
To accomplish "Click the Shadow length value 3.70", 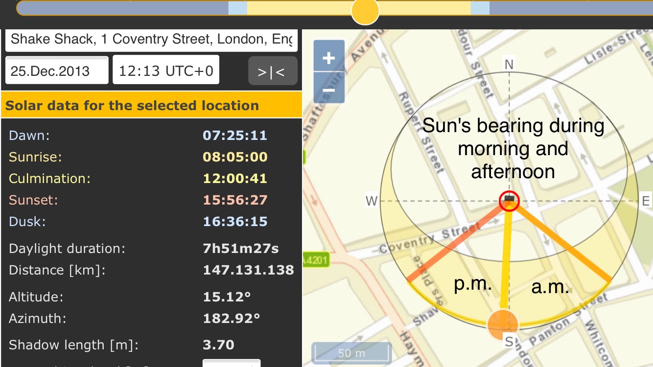I will (x=218, y=344).
